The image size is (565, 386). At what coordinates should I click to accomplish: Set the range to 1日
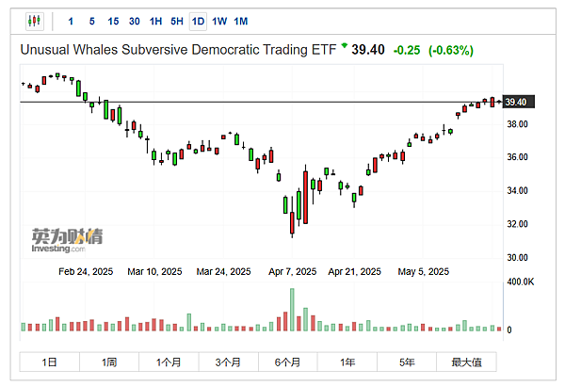(x=49, y=362)
